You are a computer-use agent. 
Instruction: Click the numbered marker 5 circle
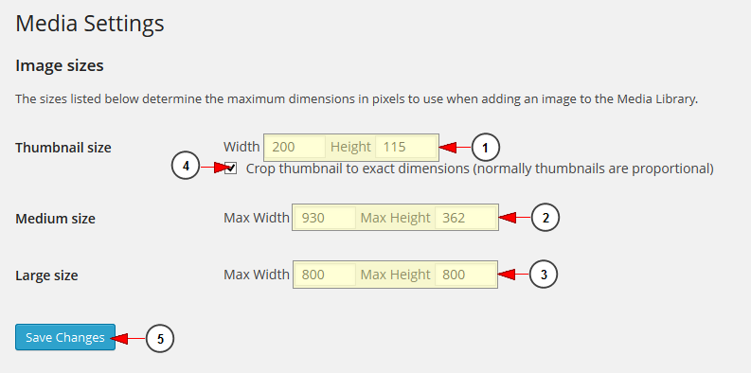(x=160, y=339)
